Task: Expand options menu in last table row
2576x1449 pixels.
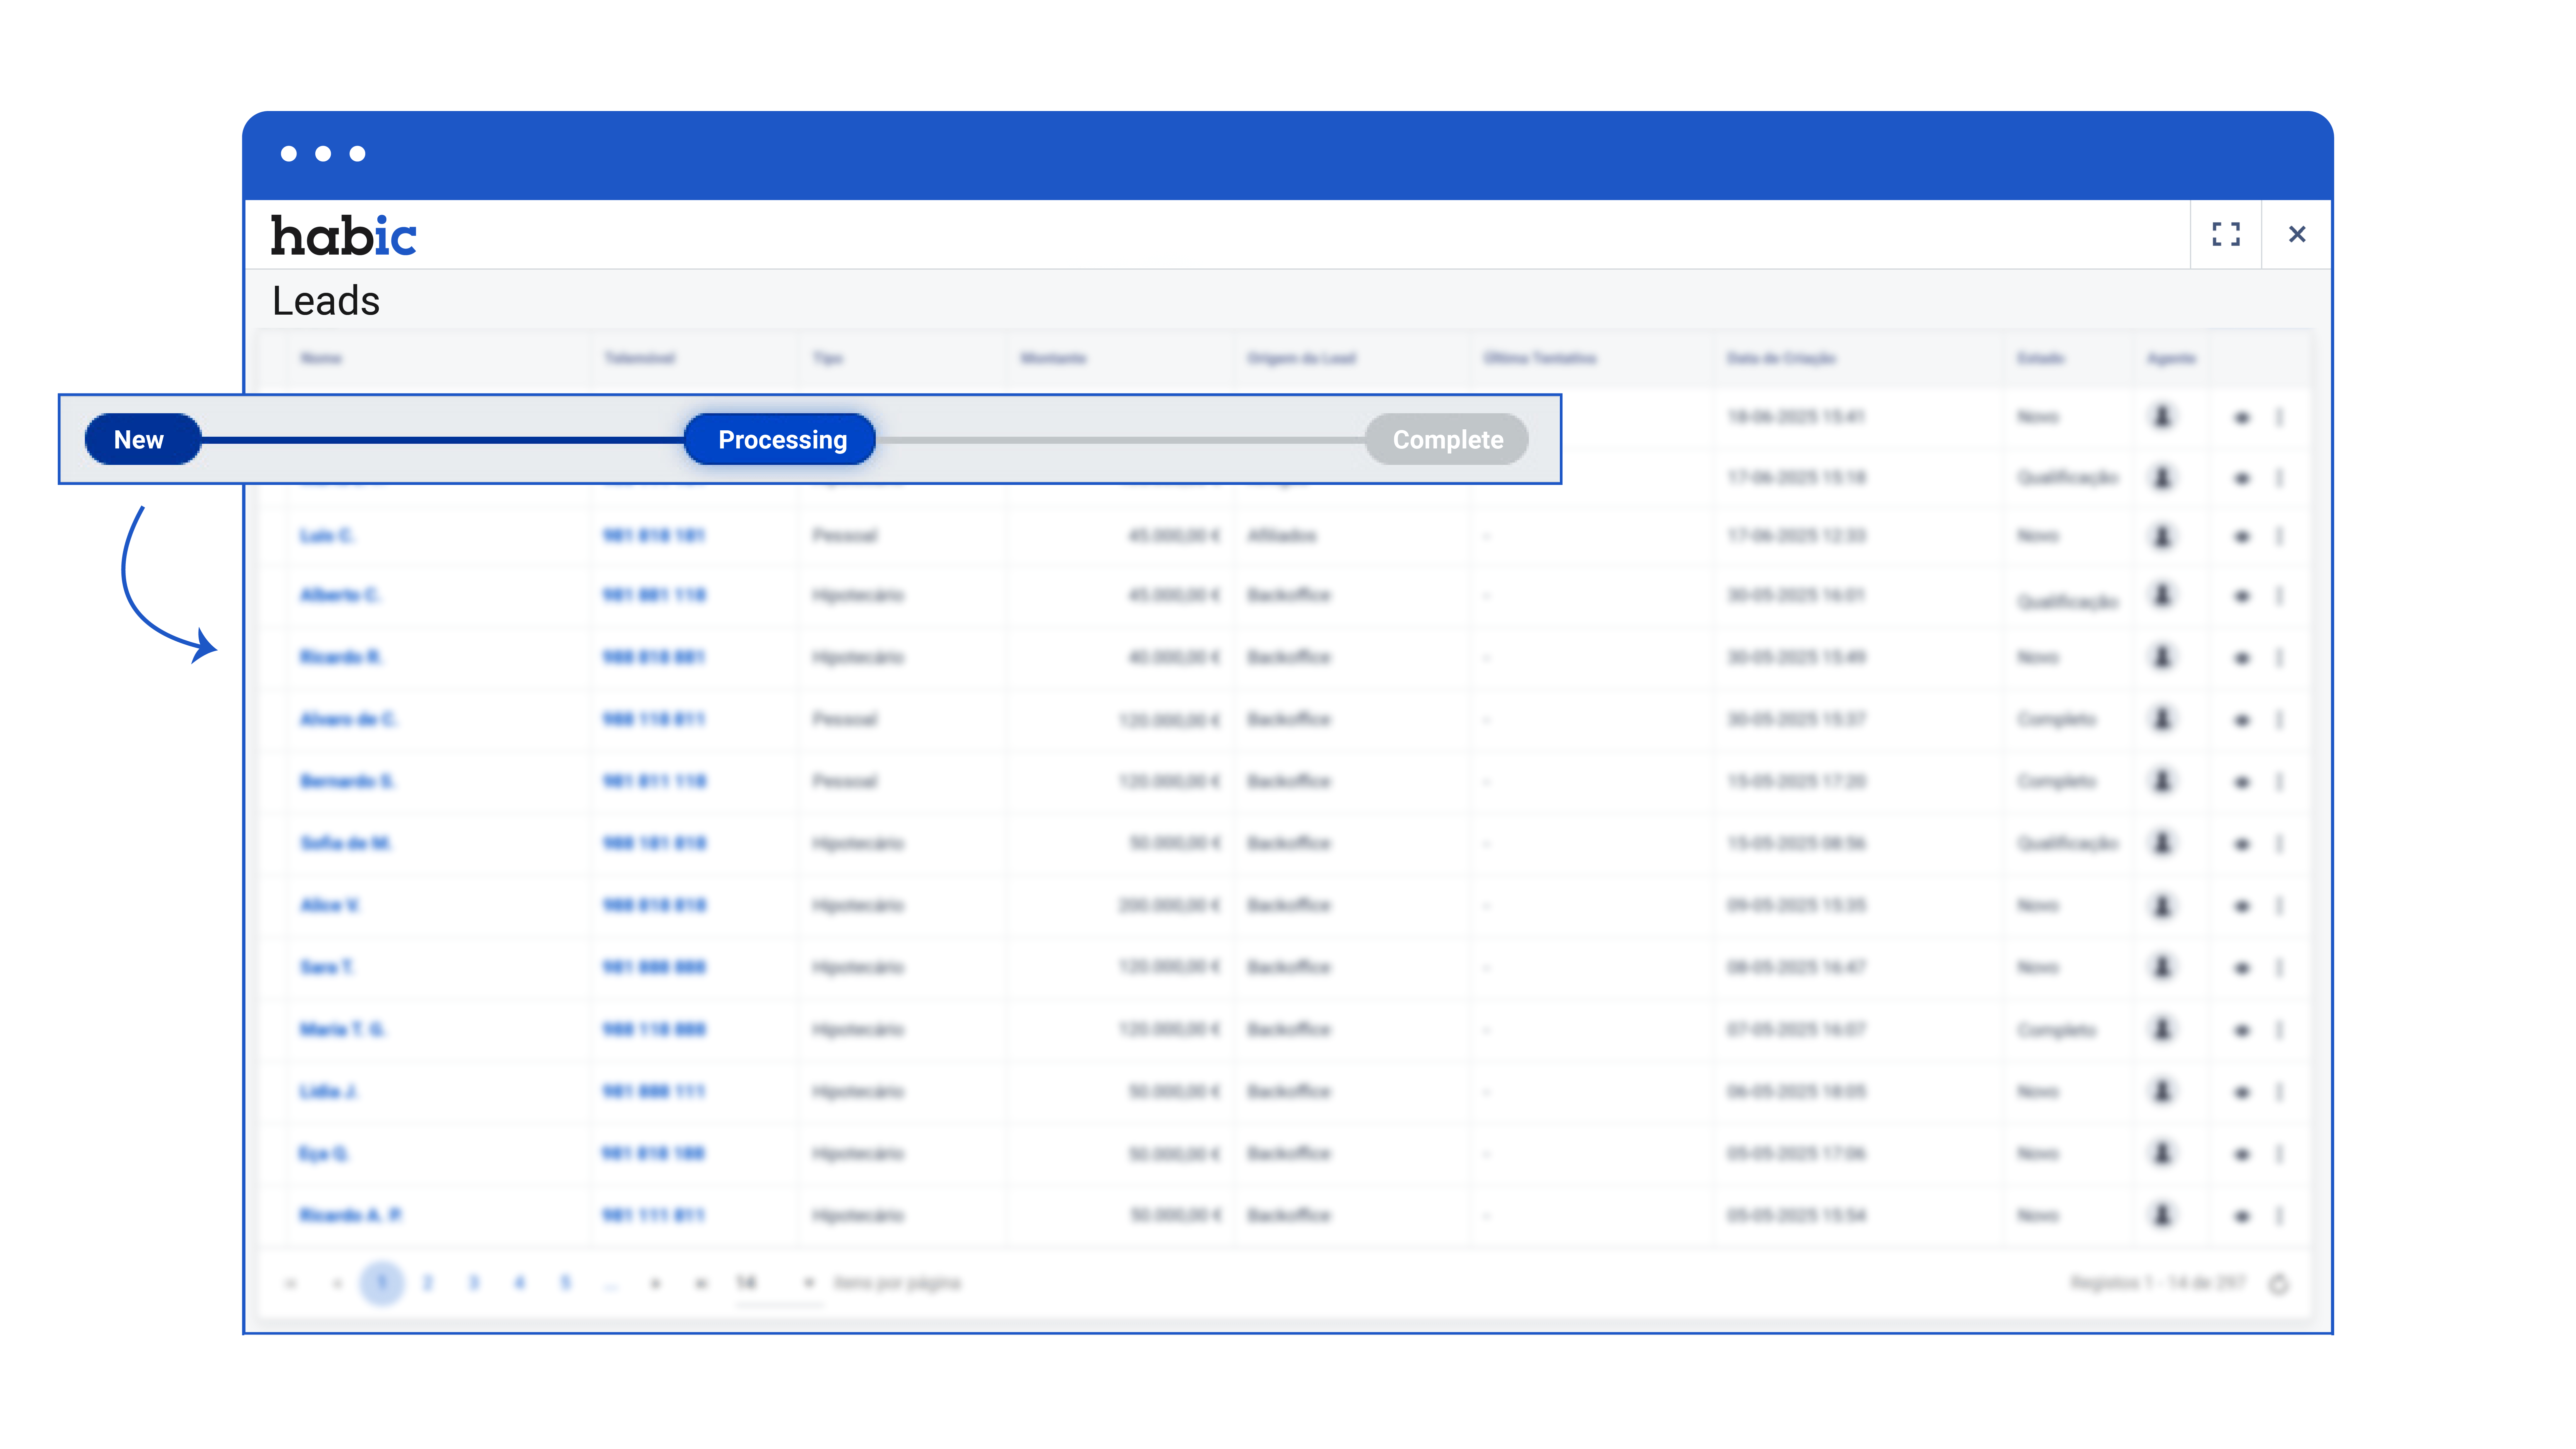Action: coord(2279,1216)
